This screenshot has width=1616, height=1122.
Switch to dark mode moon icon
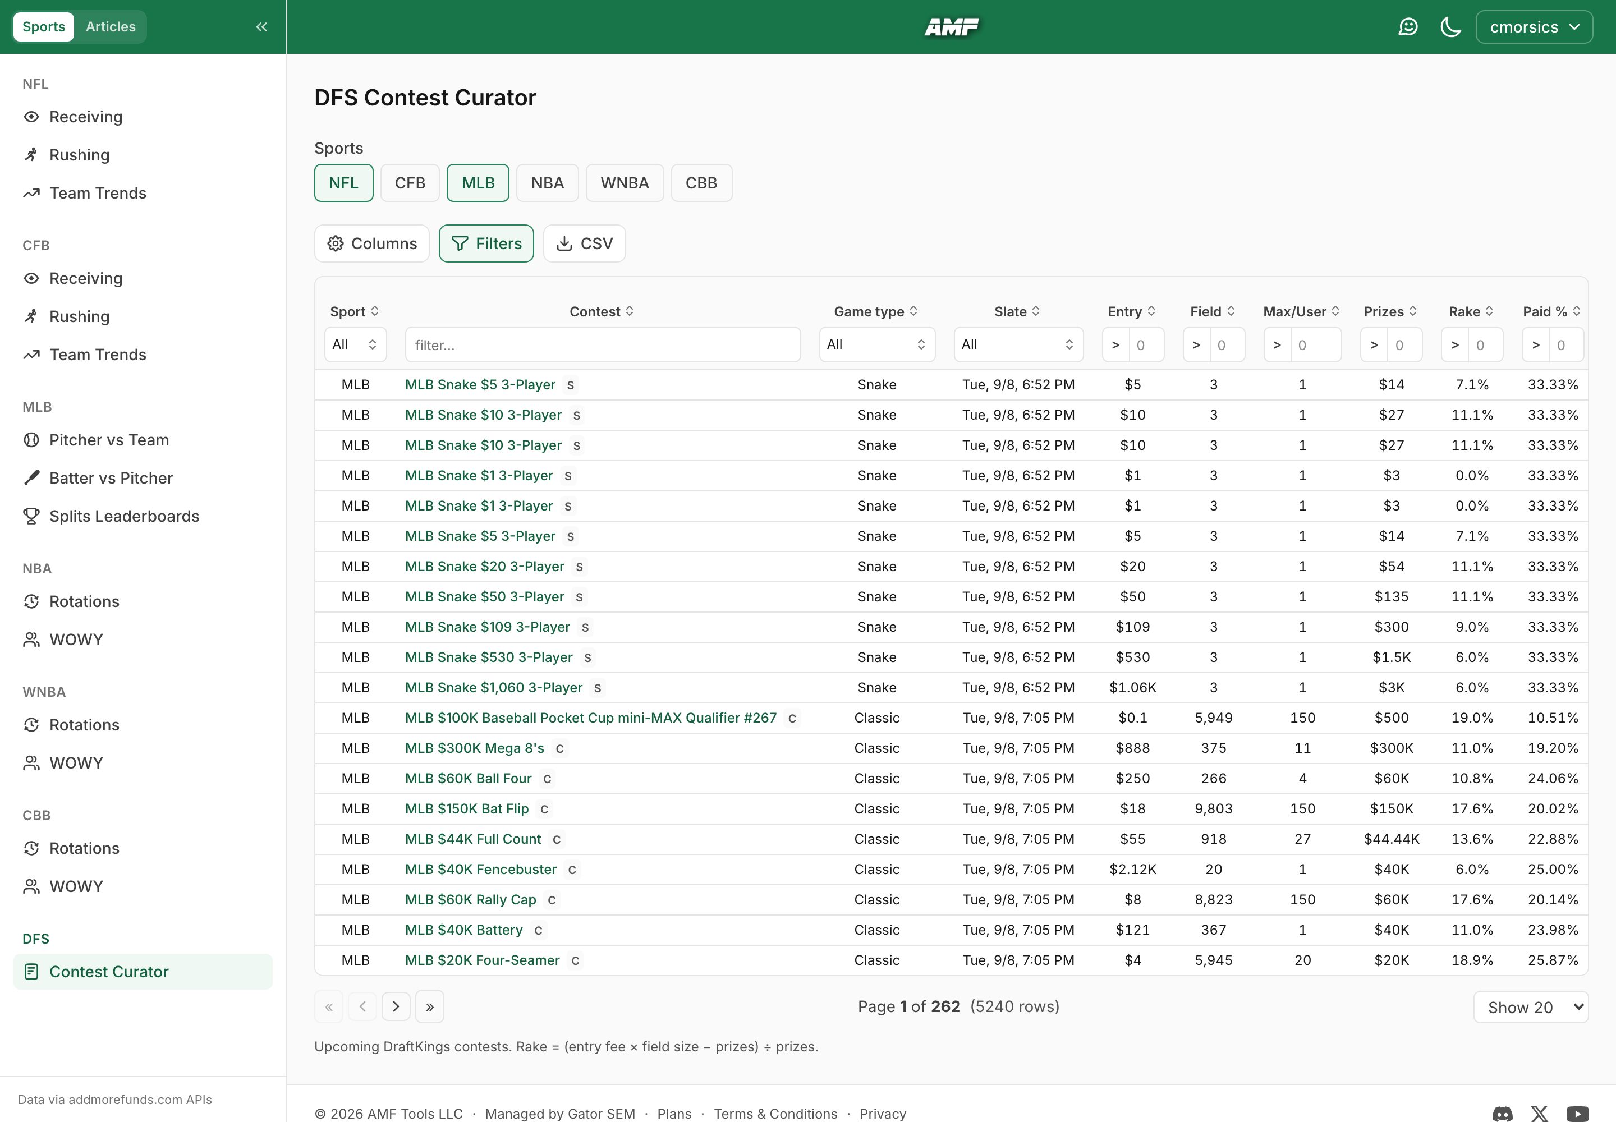tap(1450, 27)
